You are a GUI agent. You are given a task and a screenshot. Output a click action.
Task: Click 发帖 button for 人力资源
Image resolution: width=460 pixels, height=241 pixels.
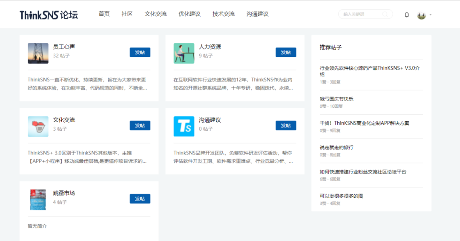pyautogui.click(x=286, y=52)
